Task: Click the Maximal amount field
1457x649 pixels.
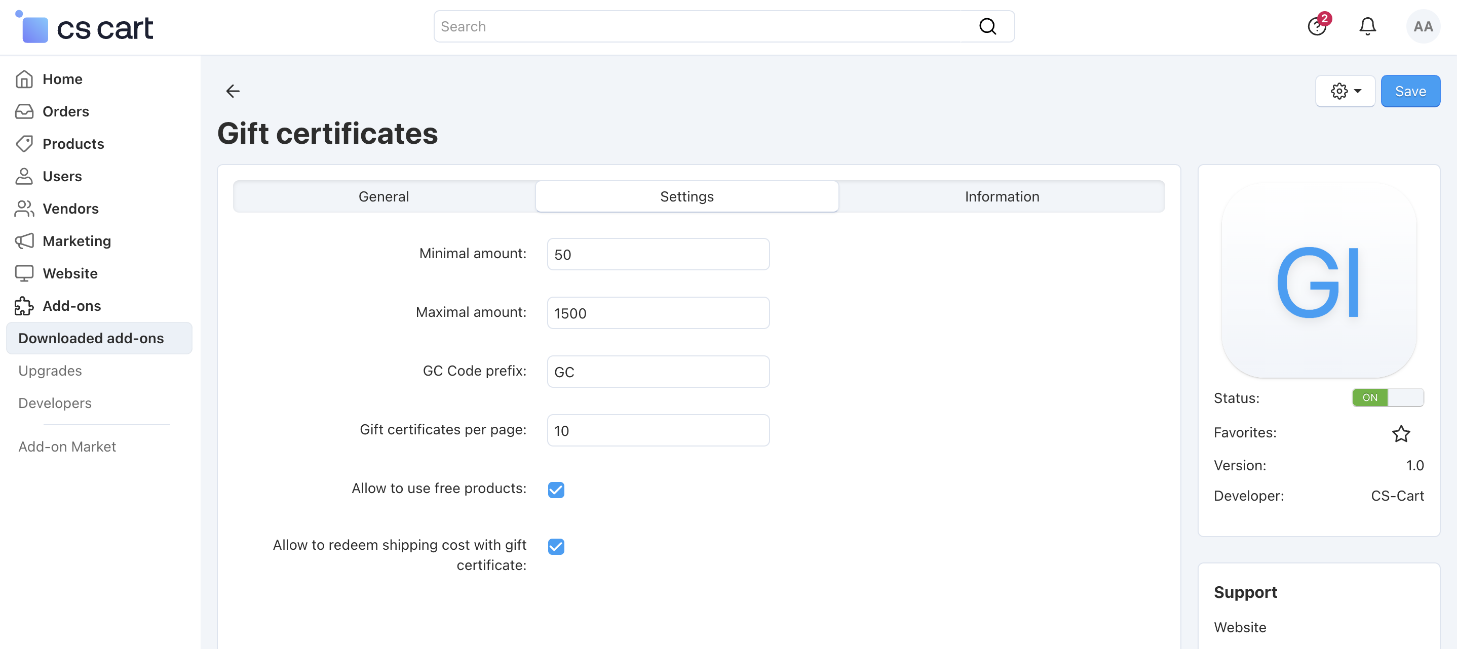Action: (659, 313)
